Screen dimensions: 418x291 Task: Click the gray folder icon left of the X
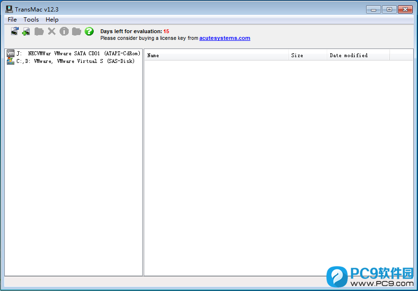pos(39,31)
